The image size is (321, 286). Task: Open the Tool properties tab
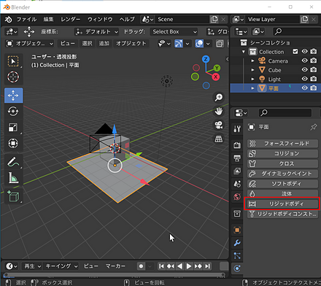tap(237, 129)
